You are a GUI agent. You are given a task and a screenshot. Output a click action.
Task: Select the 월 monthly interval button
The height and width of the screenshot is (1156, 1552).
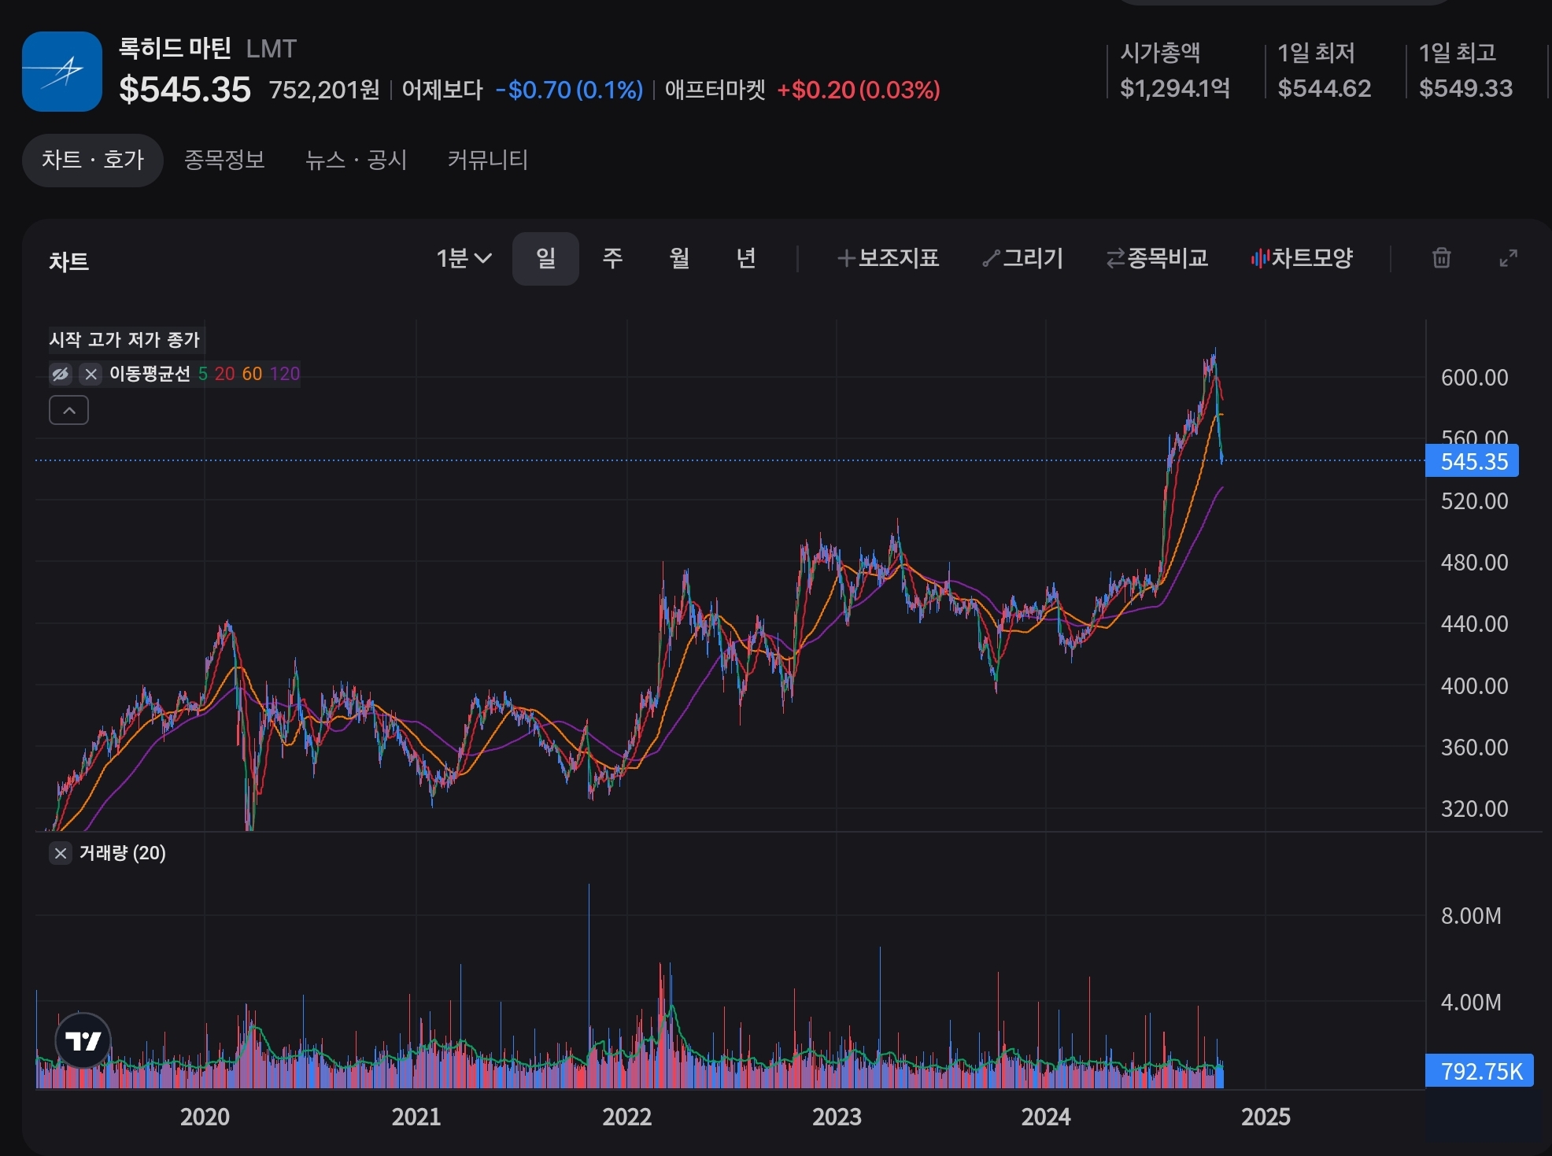pos(679,258)
